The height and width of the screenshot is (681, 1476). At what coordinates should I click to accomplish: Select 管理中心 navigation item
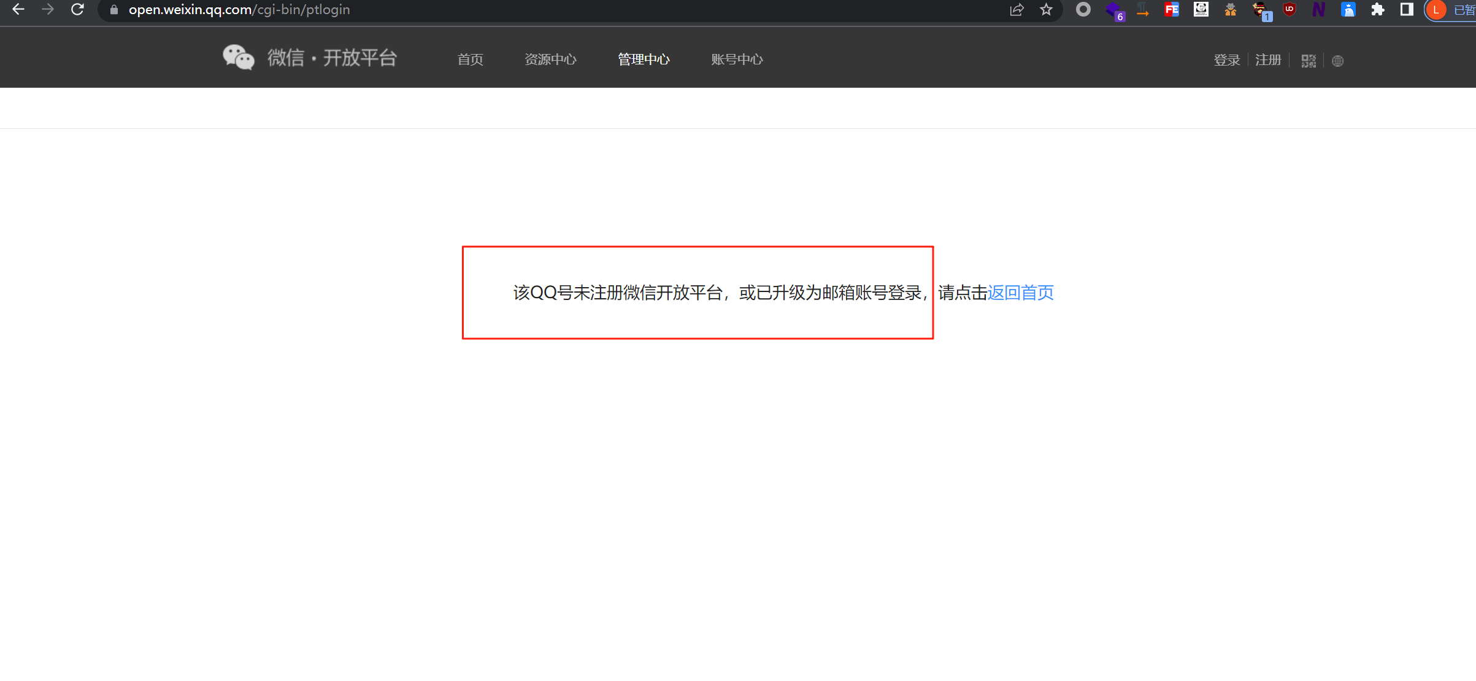coord(644,60)
